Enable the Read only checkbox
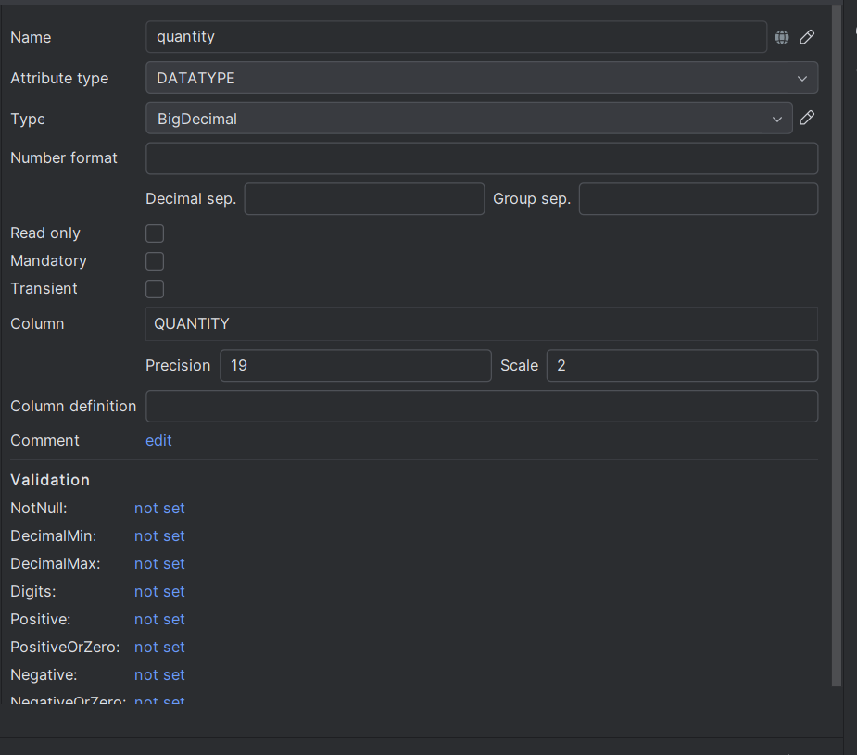 click(155, 233)
